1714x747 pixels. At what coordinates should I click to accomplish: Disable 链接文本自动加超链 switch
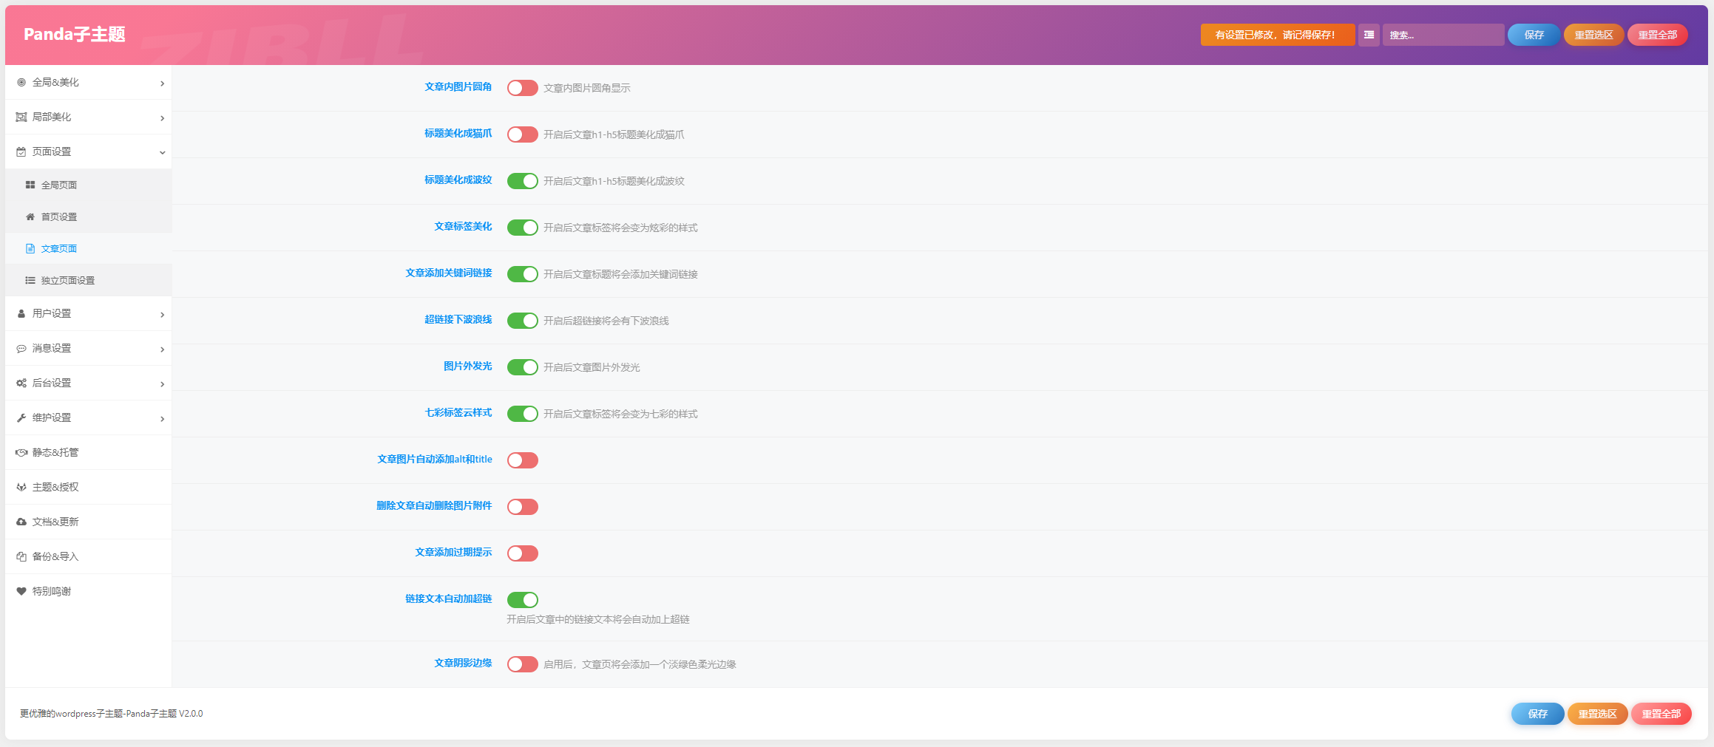click(x=522, y=600)
